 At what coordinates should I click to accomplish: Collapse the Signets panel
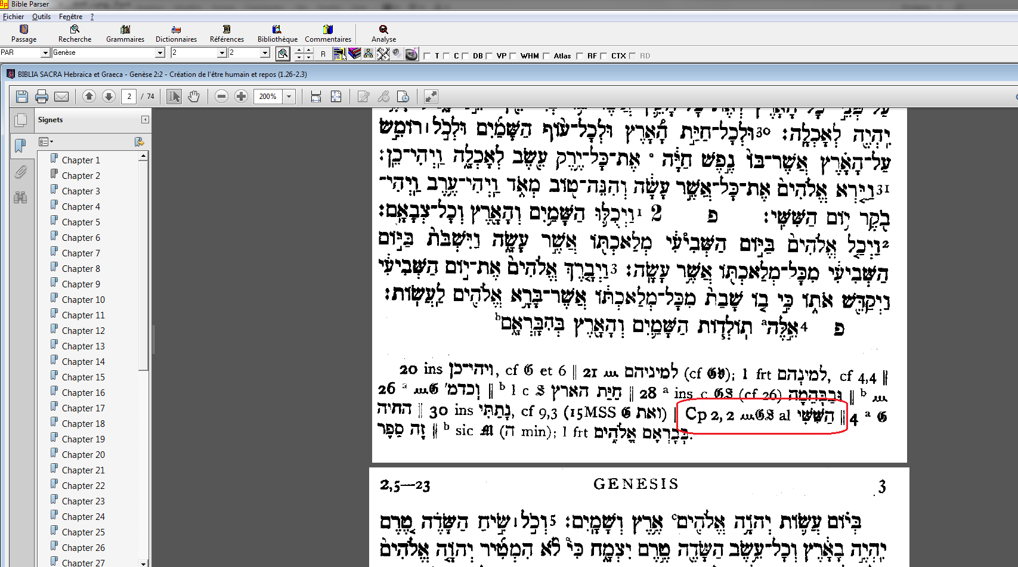click(x=145, y=120)
